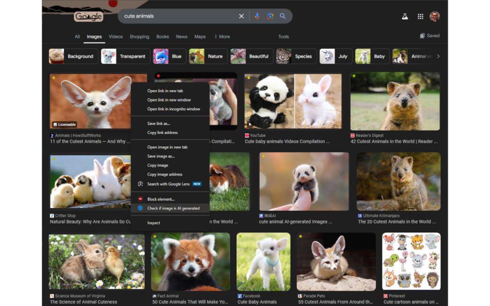Switch to the Videos tab

tap(116, 37)
